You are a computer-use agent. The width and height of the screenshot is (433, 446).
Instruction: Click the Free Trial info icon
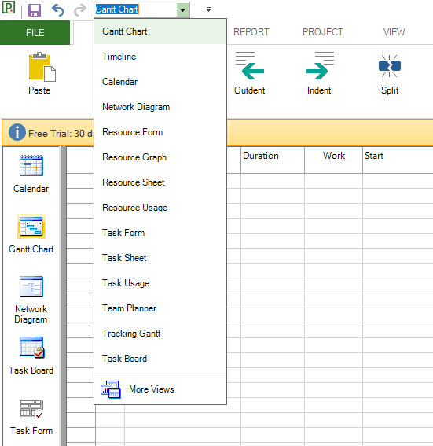click(17, 132)
